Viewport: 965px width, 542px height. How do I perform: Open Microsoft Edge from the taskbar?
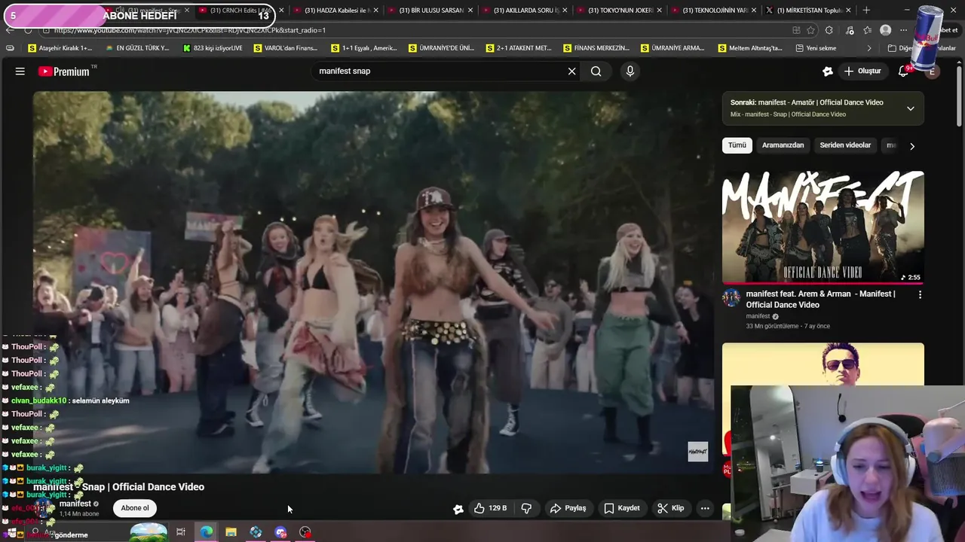pos(206,532)
